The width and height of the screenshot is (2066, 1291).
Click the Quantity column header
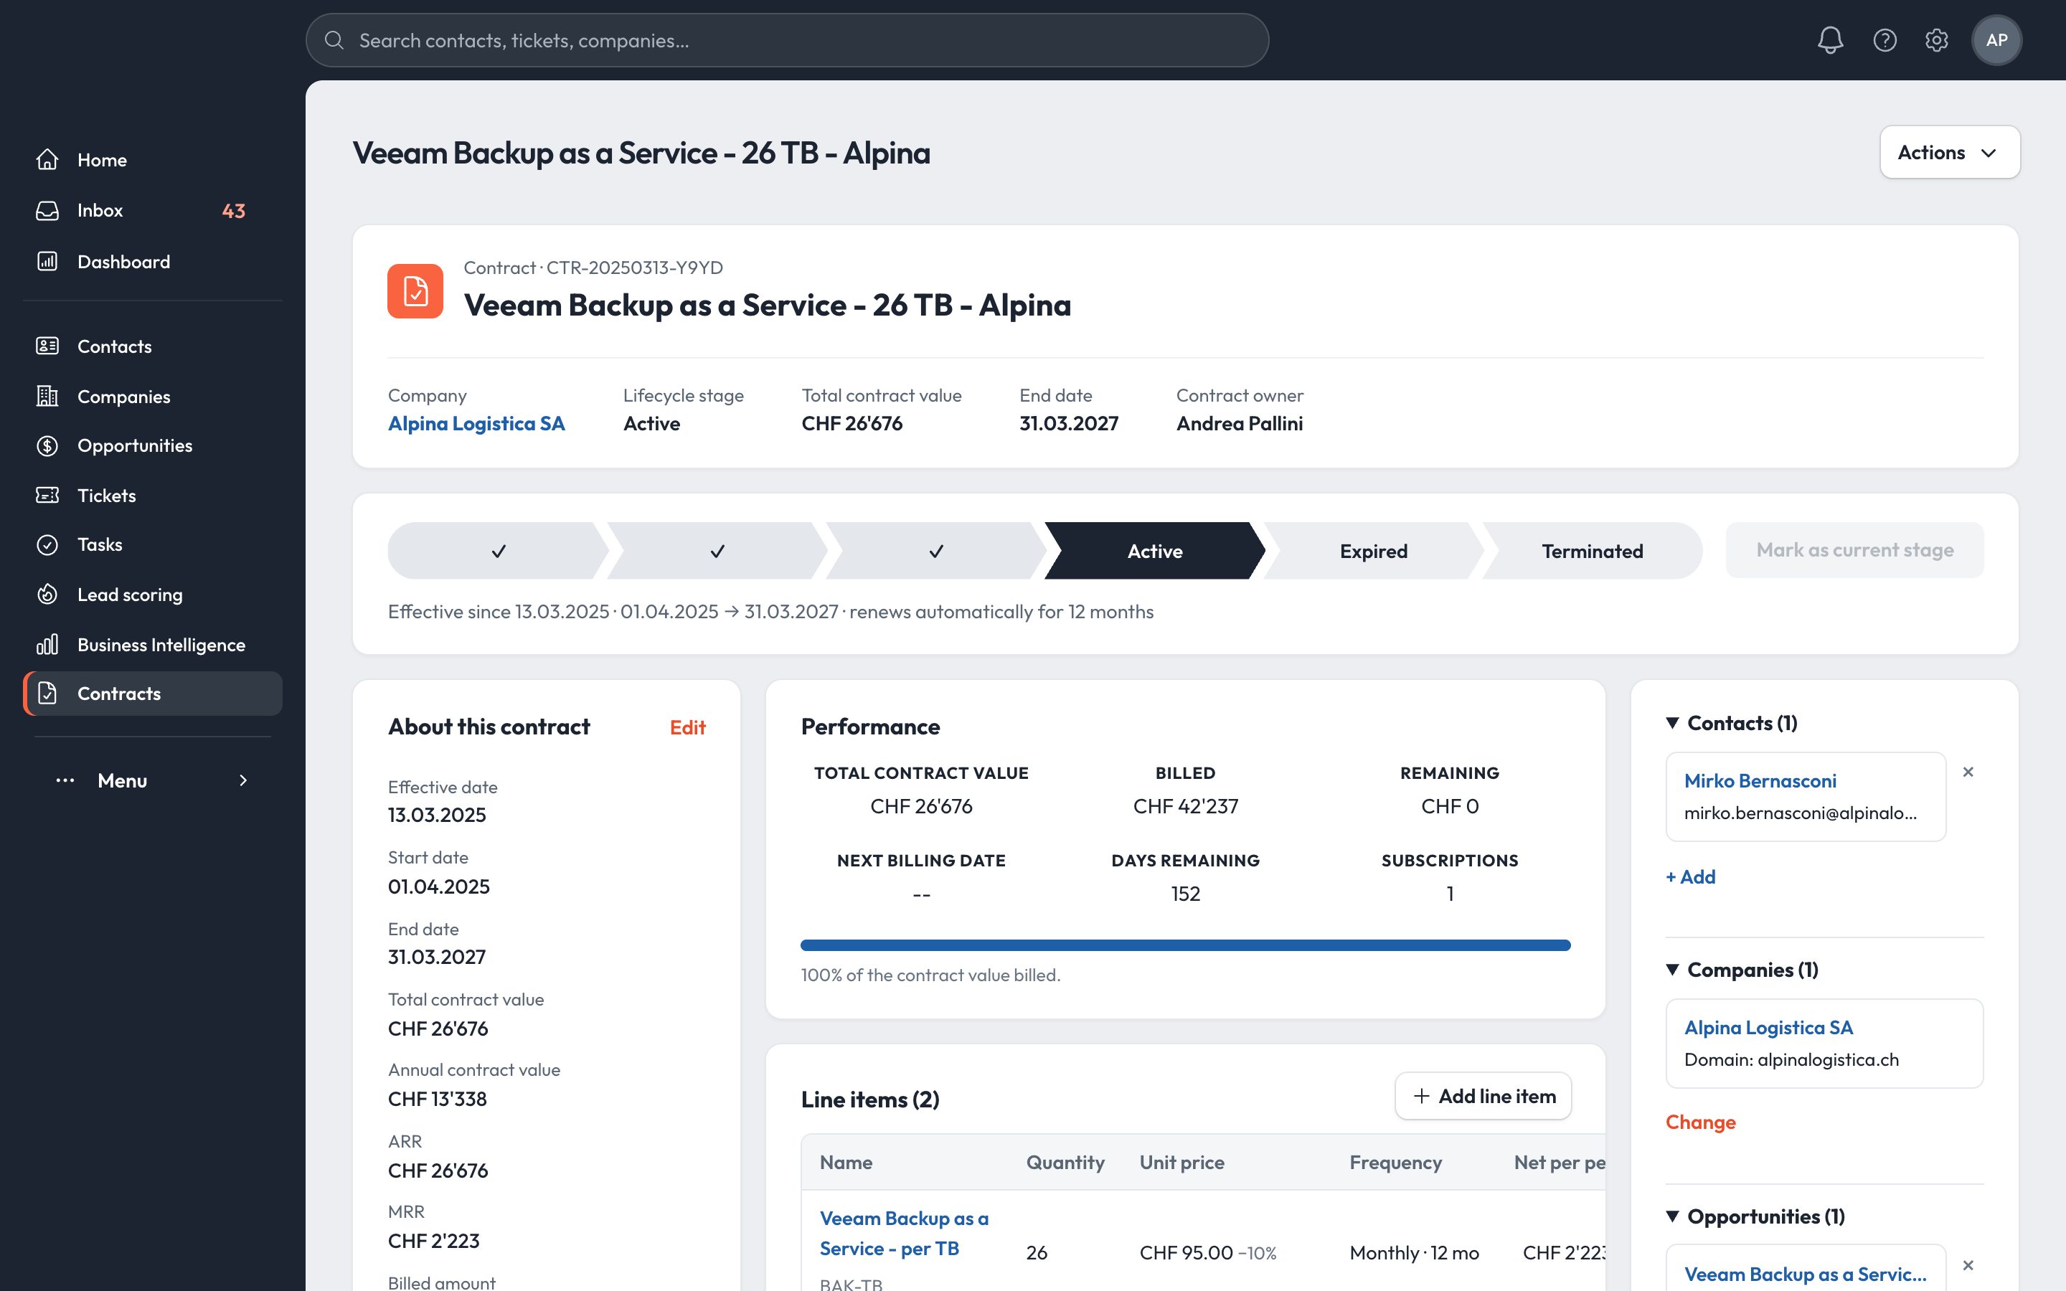(x=1065, y=1162)
